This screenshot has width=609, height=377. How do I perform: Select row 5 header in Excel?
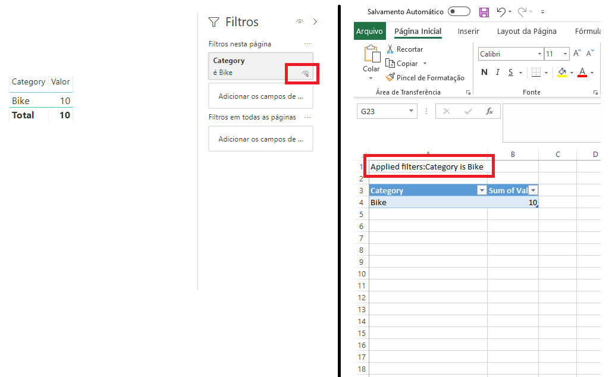point(361,214)
